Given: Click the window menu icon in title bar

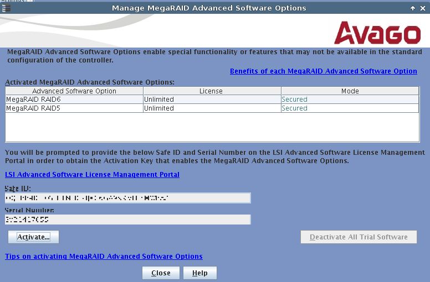Looking at the screenshot, I should [x=6, y=8].
